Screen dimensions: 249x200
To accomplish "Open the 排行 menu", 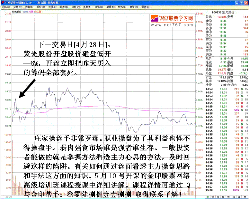I will pyautogui.click(x=51, y=6).
